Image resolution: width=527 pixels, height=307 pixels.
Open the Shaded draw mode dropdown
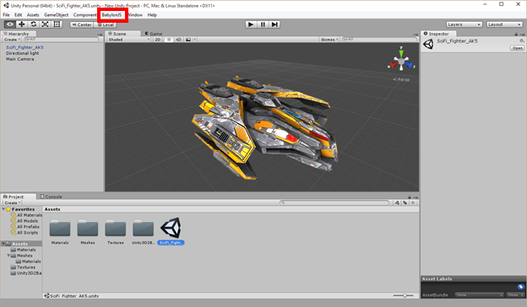pyautogui.click(x=128, y=40)
